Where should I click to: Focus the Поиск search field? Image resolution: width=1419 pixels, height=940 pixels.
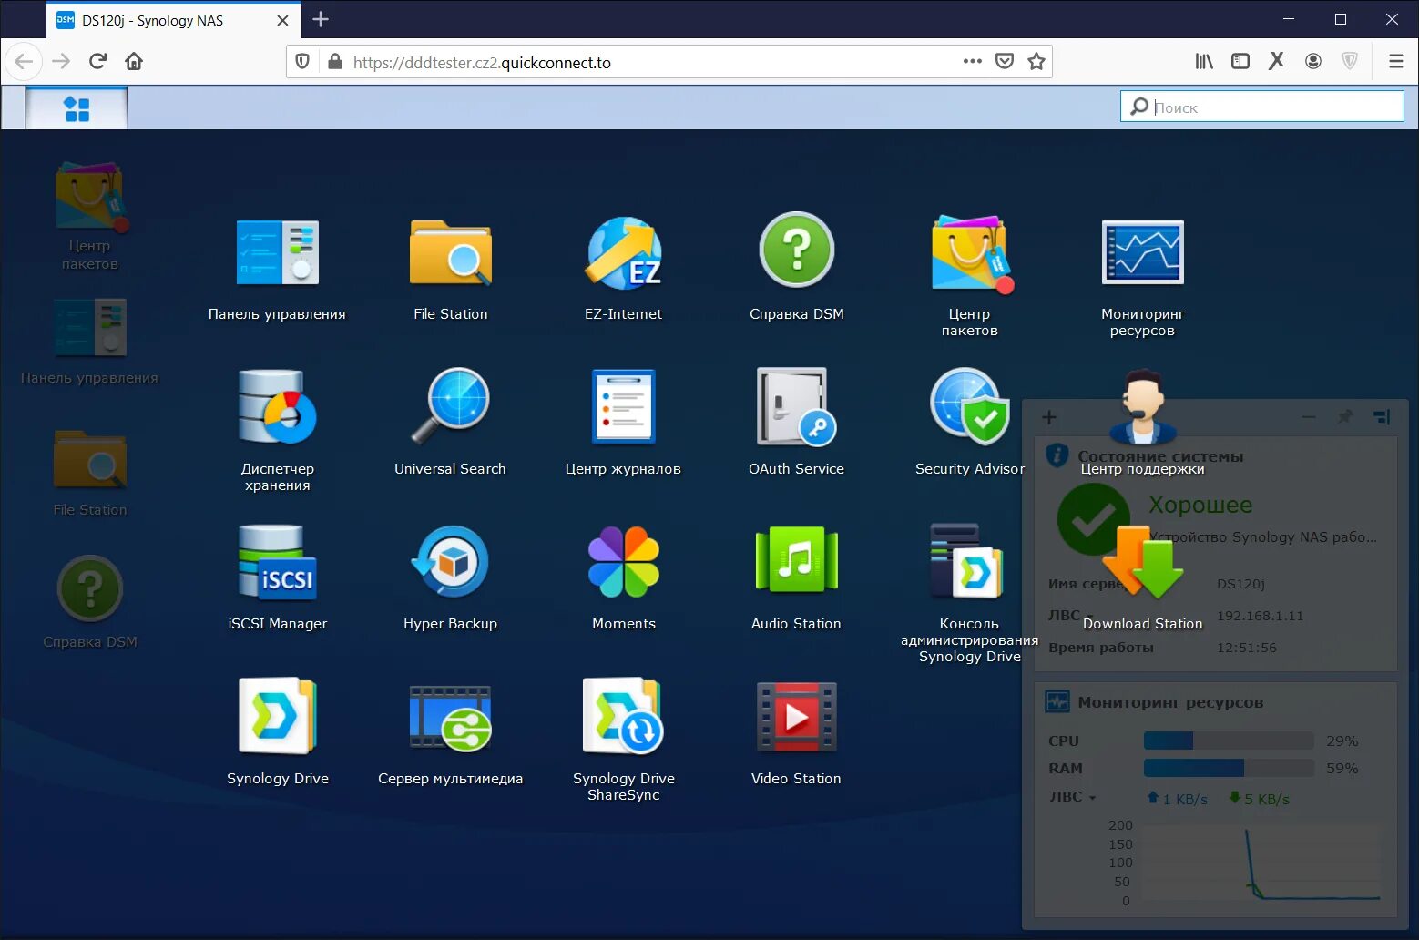[x=1261, y=107]
